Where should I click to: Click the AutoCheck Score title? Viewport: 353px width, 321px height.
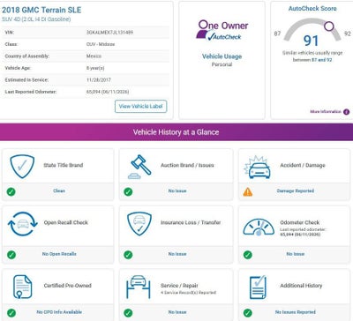pos(312,9)
